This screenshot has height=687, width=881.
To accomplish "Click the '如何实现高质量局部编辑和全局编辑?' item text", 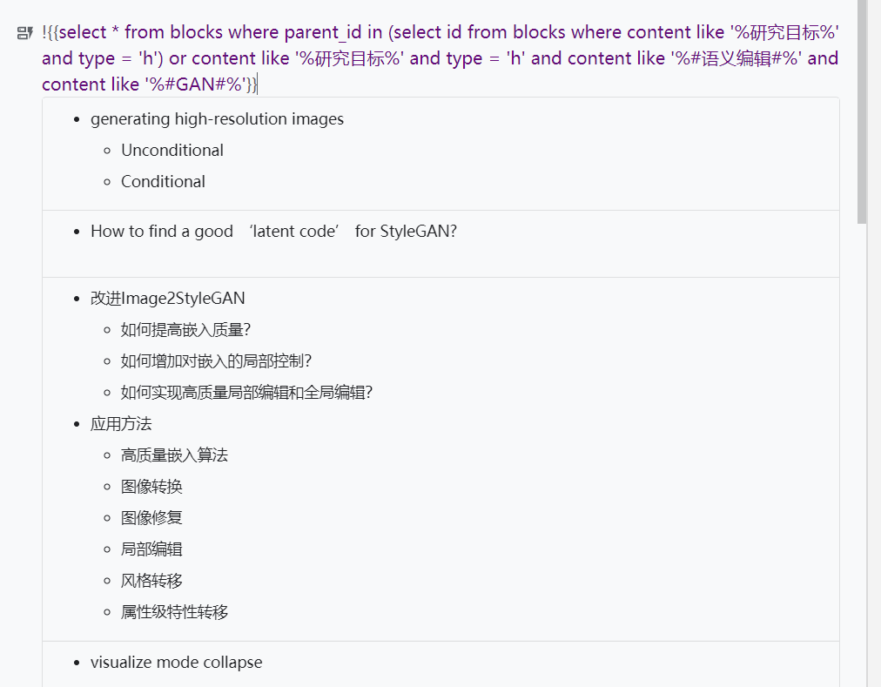I will [x=246, y=393].
